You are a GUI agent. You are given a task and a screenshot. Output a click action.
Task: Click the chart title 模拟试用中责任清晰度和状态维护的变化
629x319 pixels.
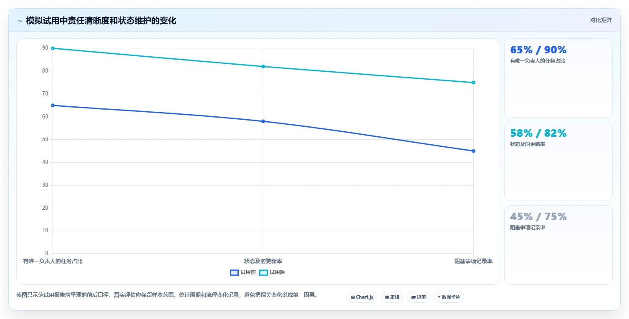(101, 21)
